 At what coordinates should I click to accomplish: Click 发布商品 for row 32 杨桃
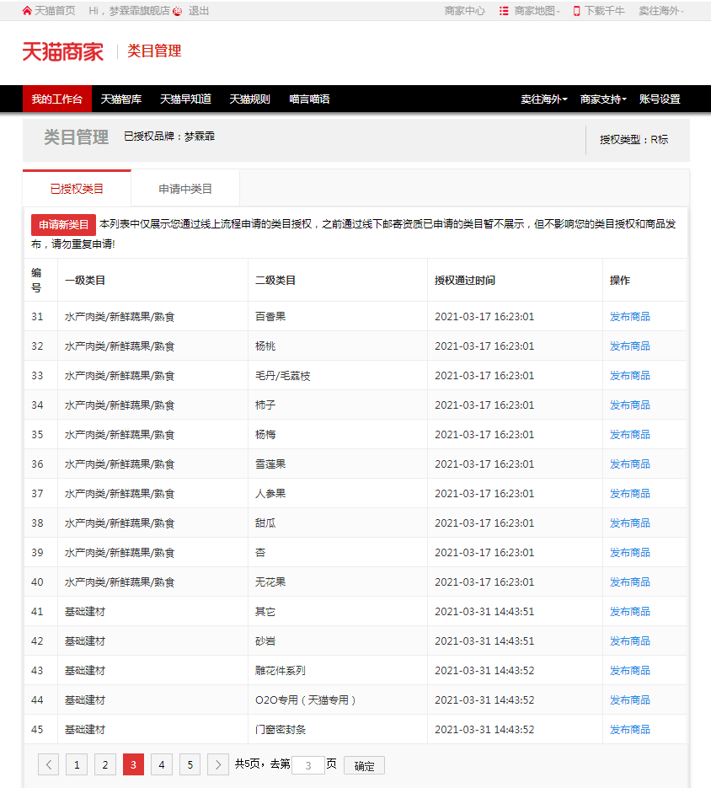[x=630, y=346]
